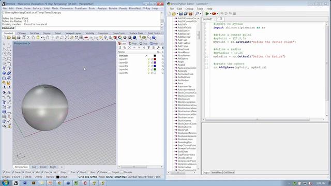Viewport: 331px width, 186px height.
Task: Click the Zoom Extents icon in Rhino toolbar
Action: 67,38
